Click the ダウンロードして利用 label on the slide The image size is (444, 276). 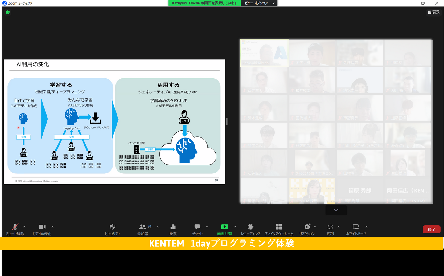tap(96, 128)
